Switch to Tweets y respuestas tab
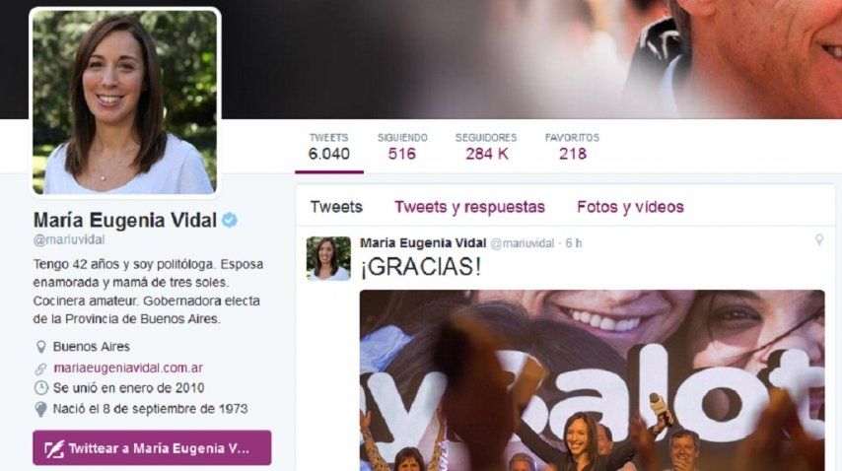 pos(470,207)
